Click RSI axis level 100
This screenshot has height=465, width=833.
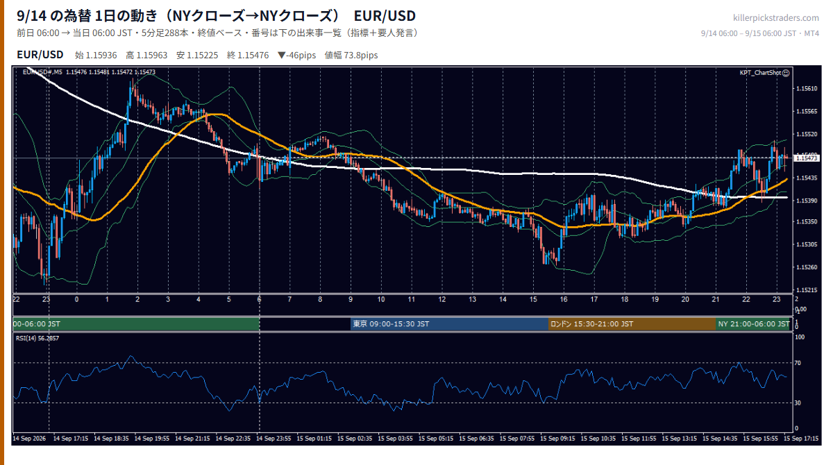click(x=800, y=337)
